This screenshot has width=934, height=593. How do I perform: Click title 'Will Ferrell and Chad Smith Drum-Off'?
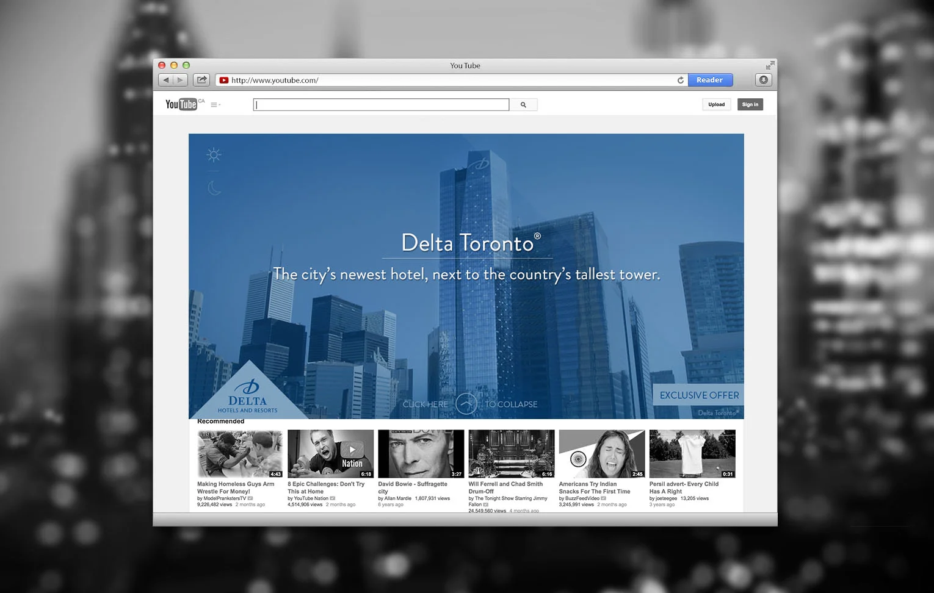pyautogui.click(x=505, y=487)
